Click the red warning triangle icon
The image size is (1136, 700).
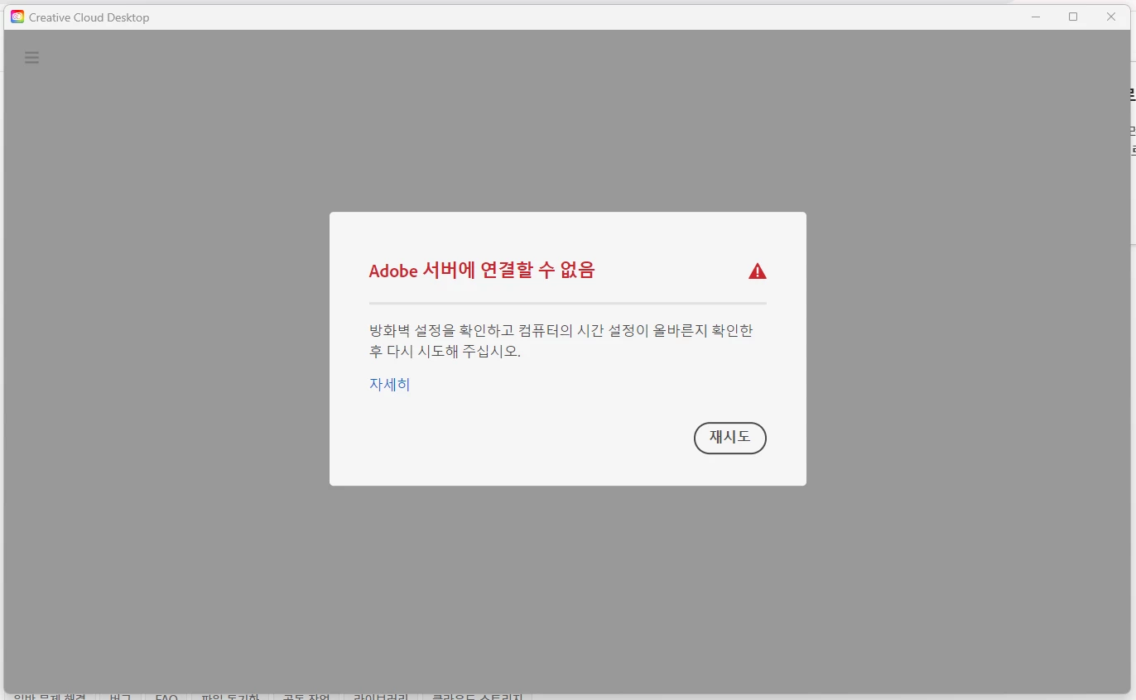pyautogui.click(x=757, y=271)
